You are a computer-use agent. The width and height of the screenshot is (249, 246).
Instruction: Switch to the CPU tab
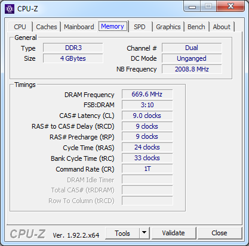click(20, 27)
